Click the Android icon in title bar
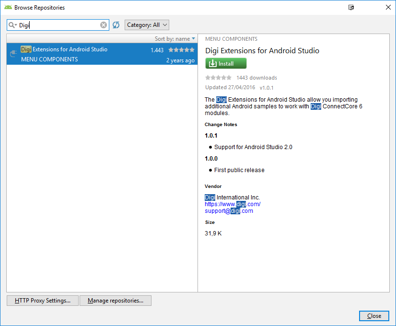 point(8,7)
